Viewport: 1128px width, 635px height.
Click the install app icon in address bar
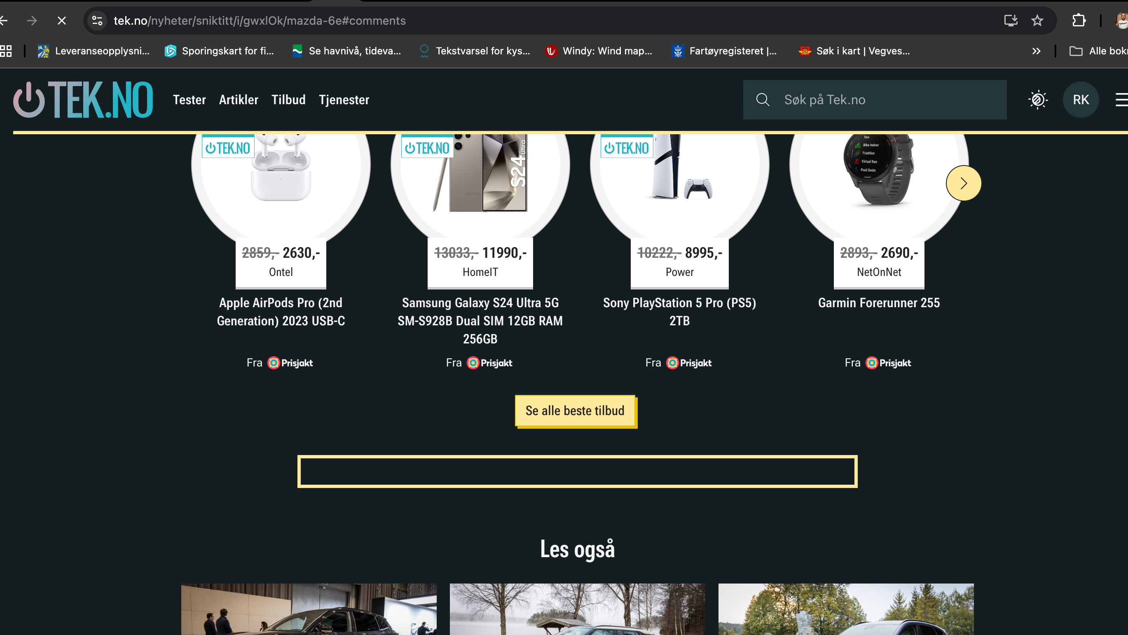click(x=1011, y=21)
